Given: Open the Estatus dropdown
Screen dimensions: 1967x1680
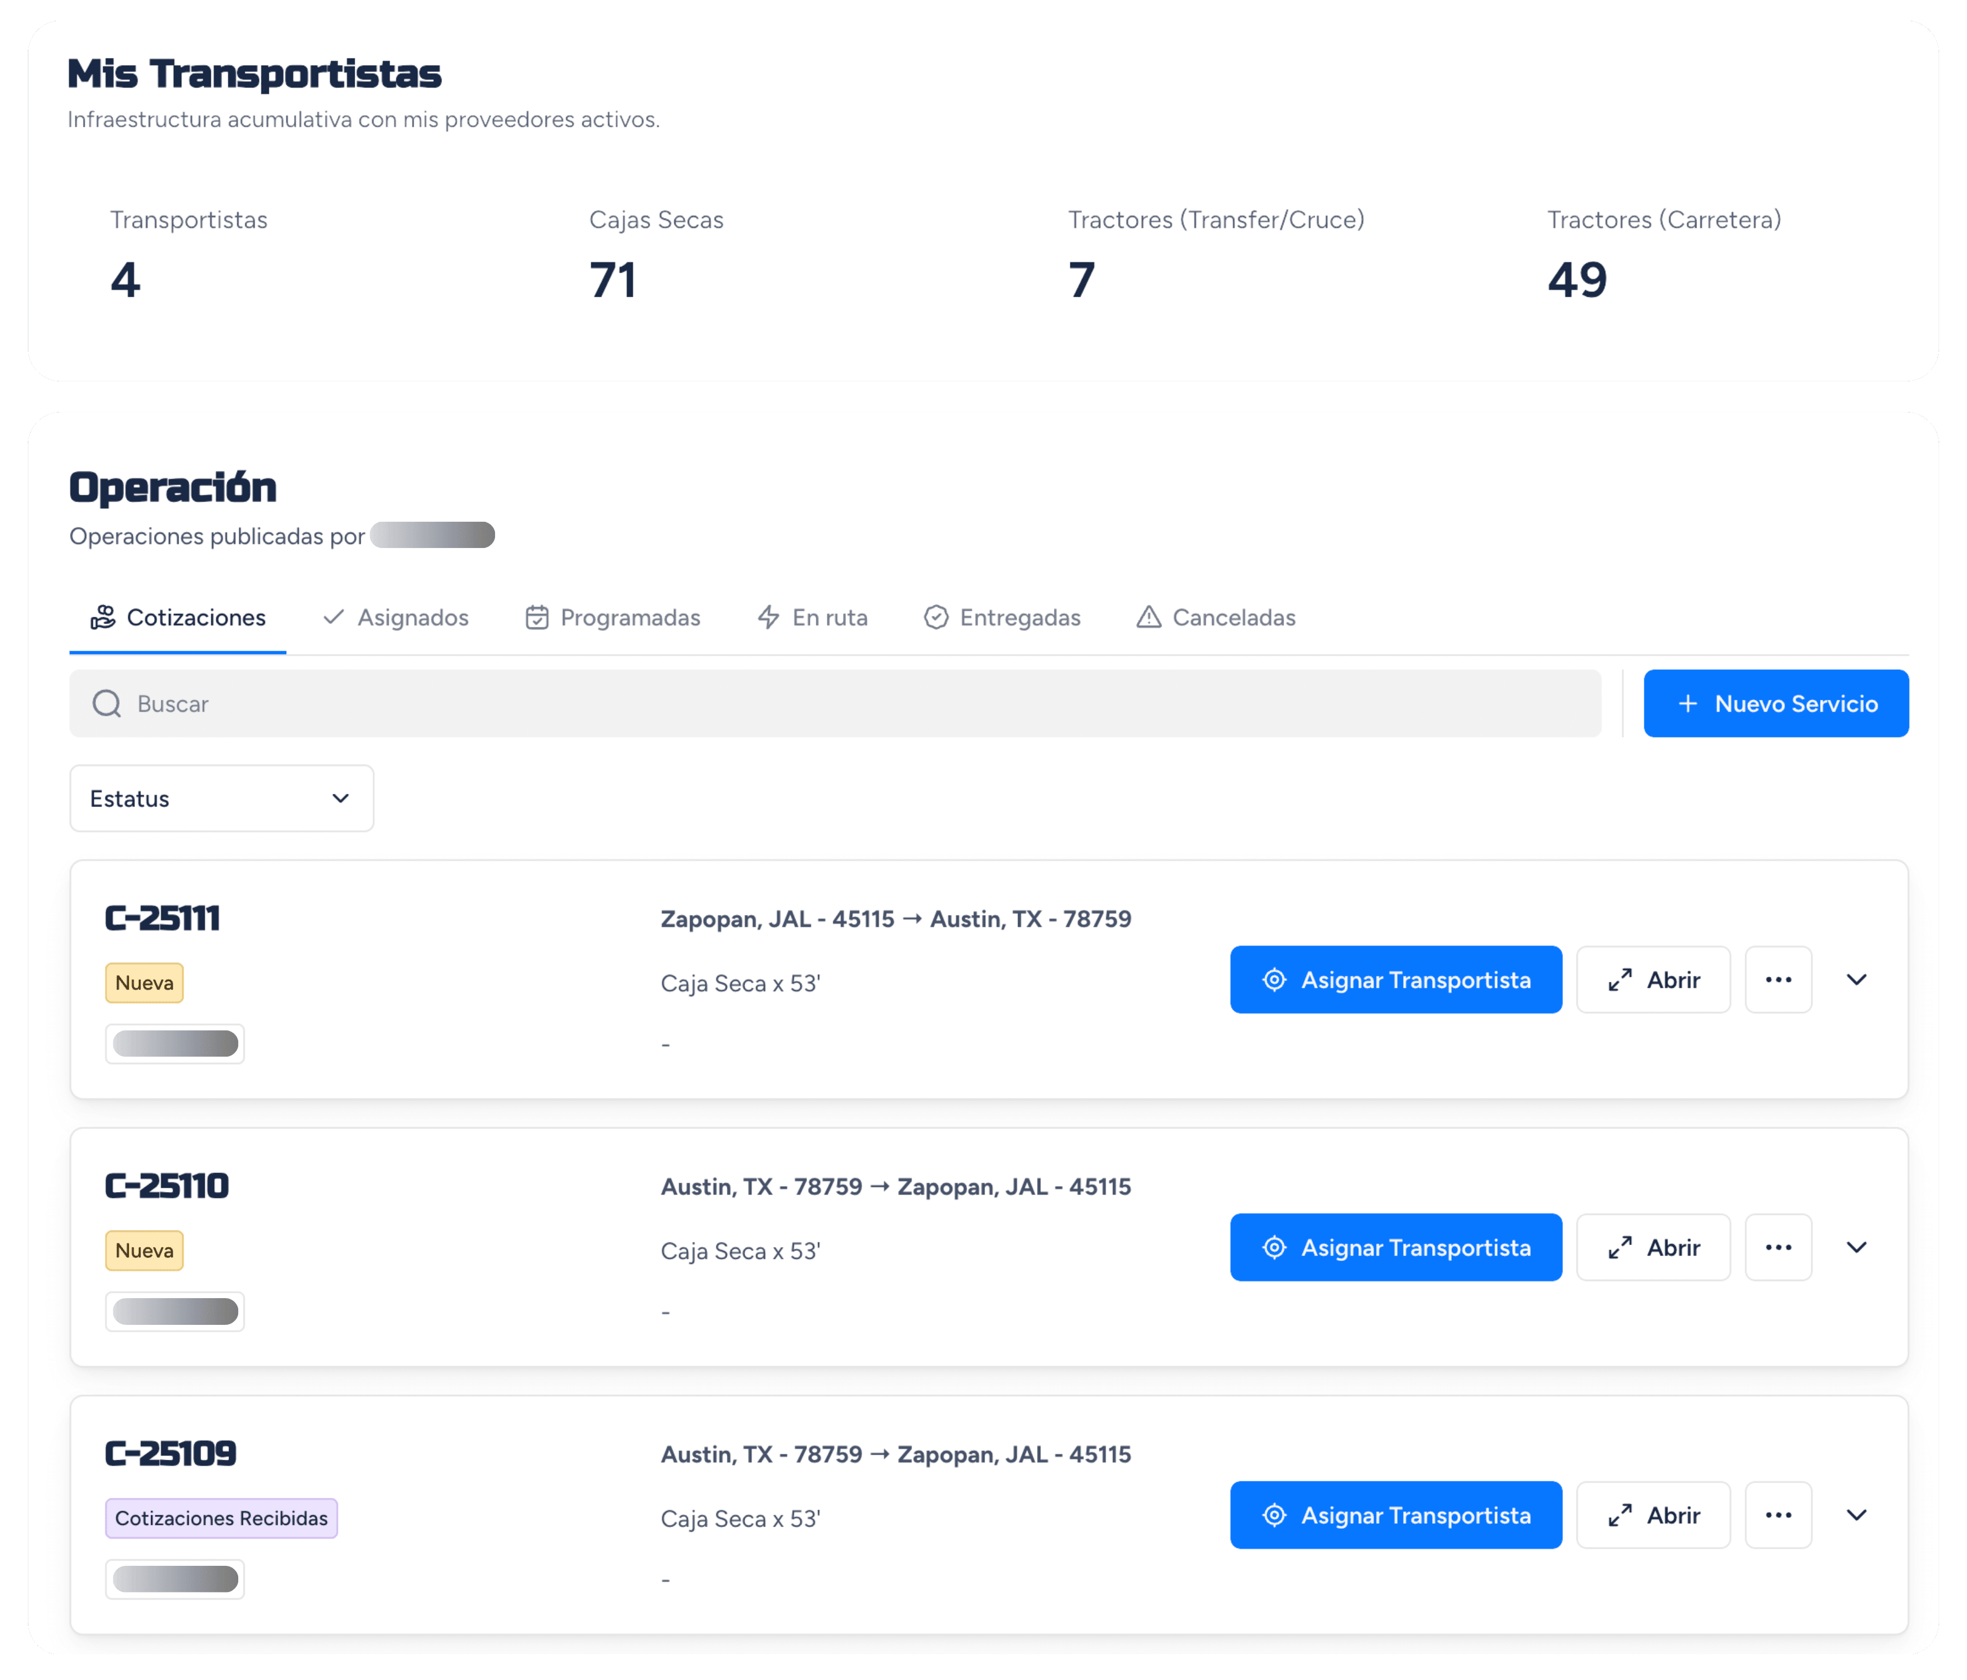Looking at the screenshot, I should tap(220, 798).
